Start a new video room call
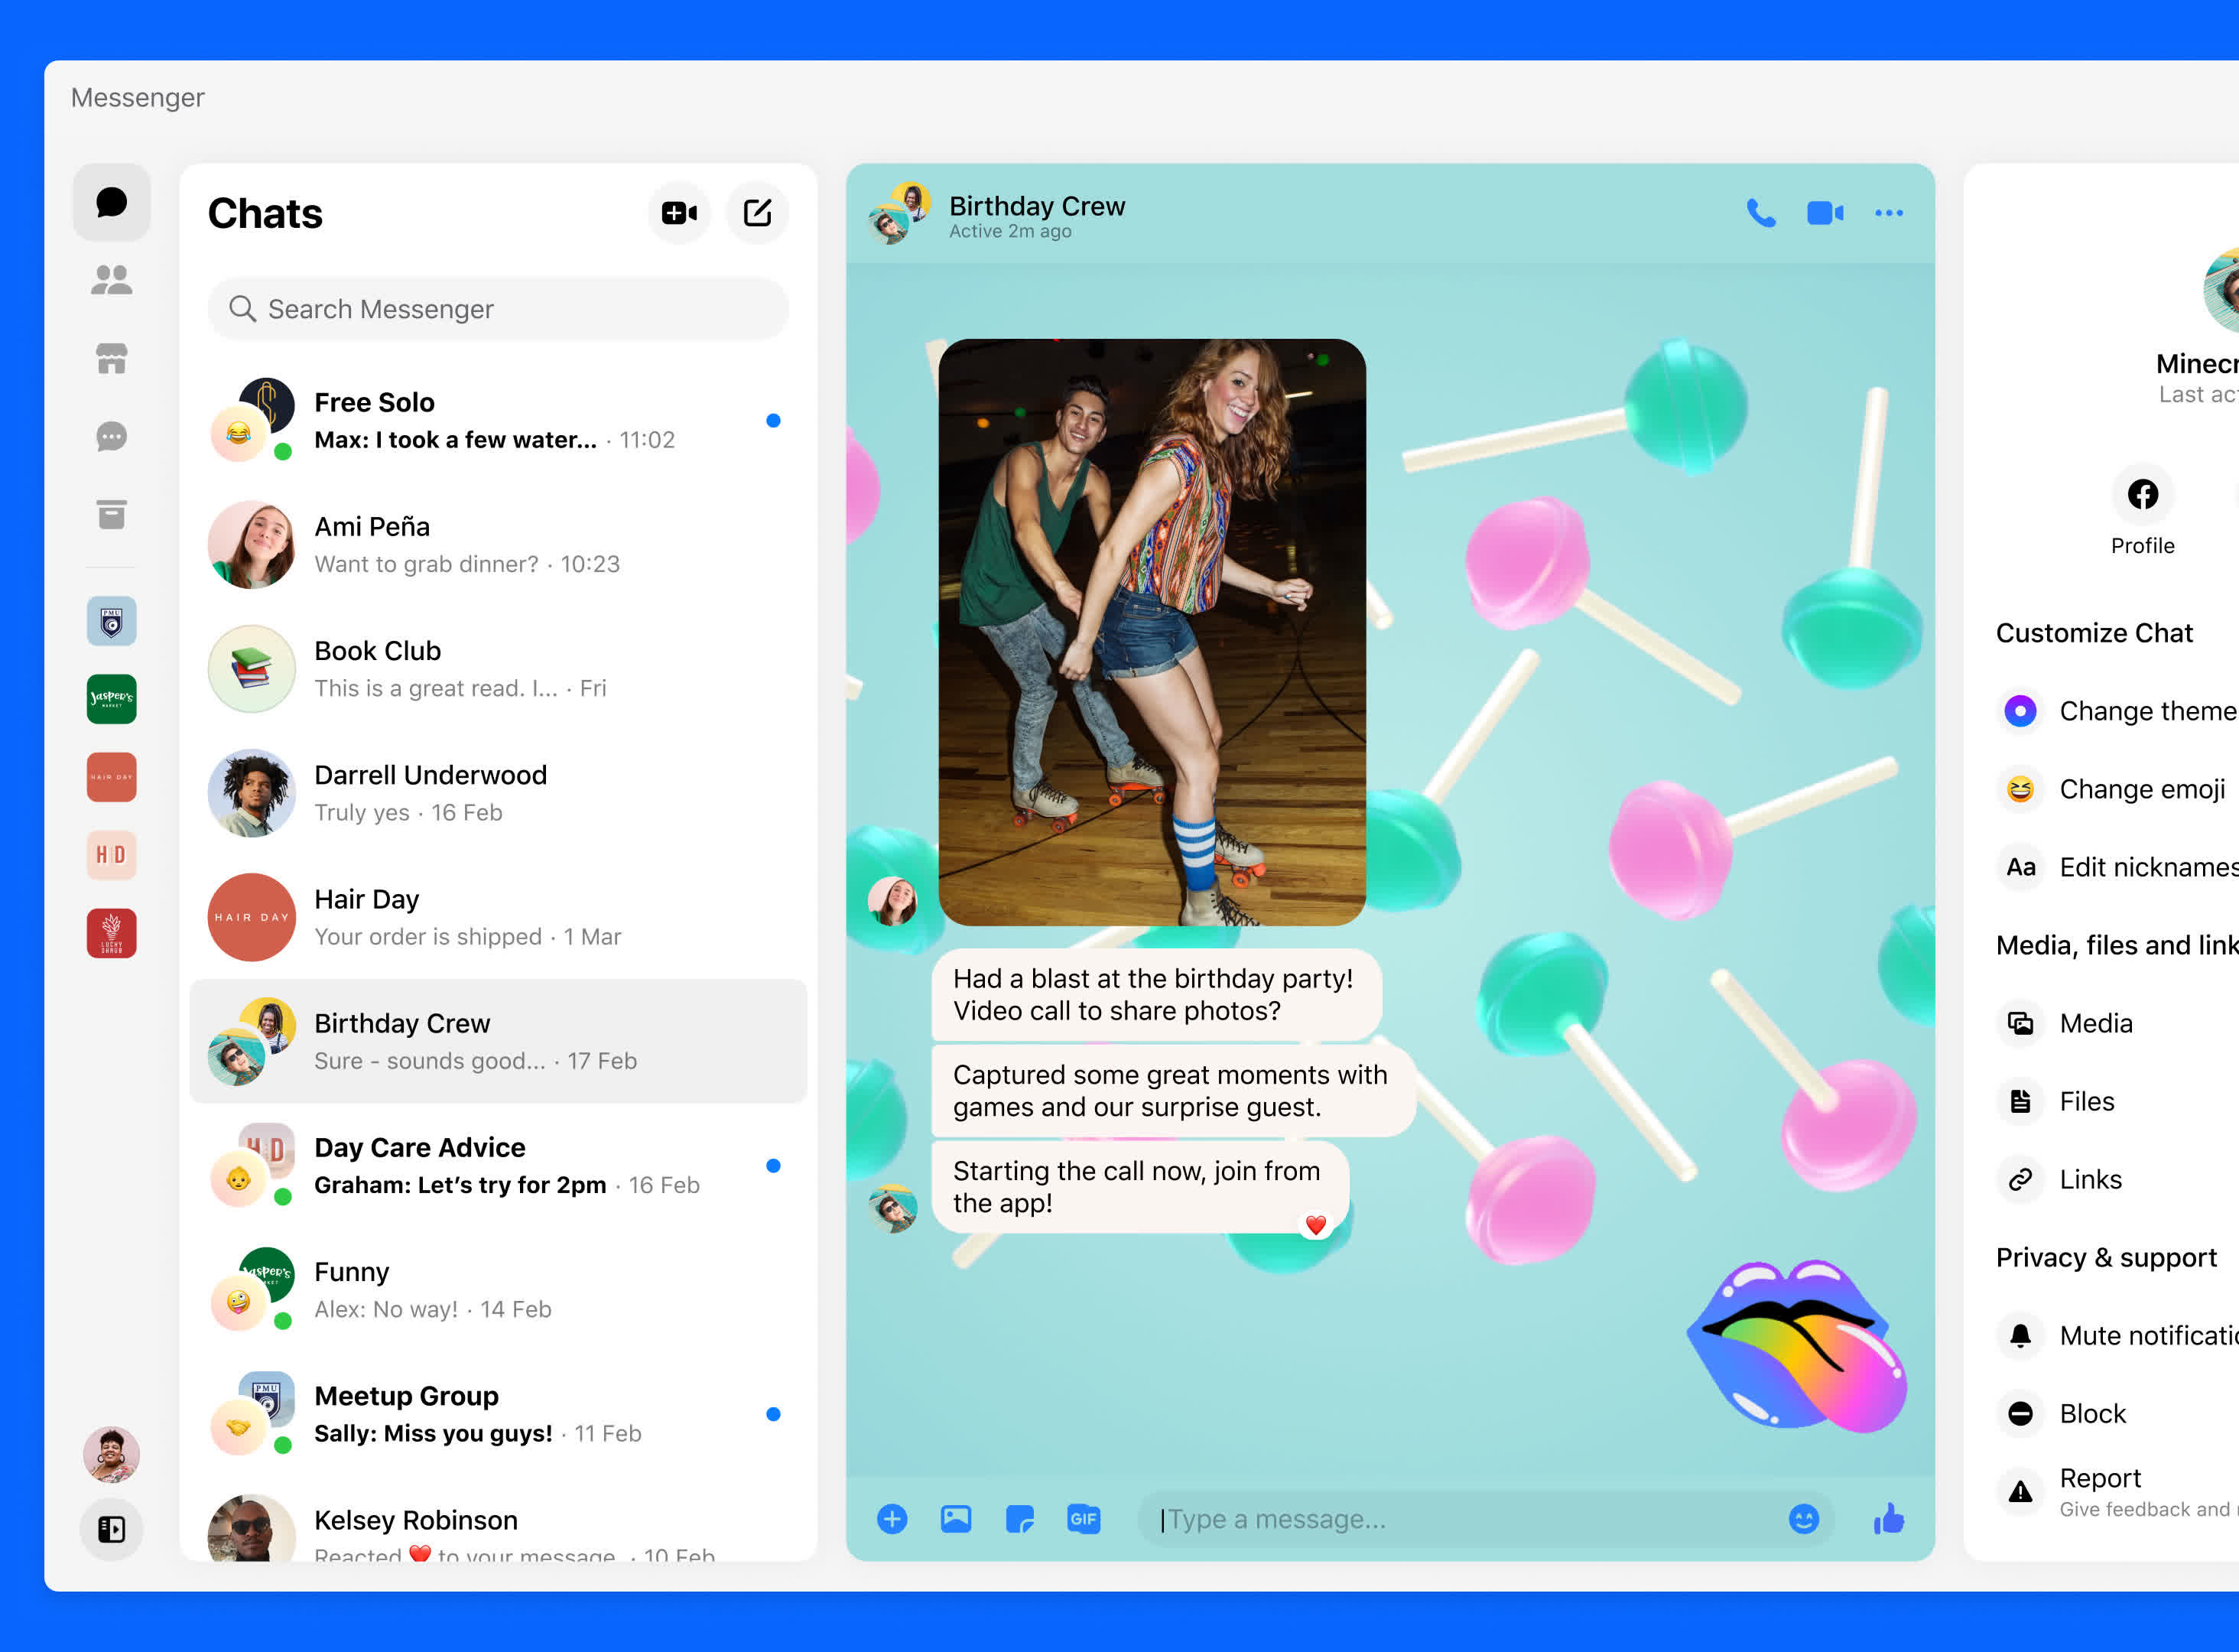 click(680, 212)
